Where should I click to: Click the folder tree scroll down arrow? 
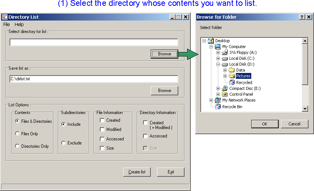(305, 109)
